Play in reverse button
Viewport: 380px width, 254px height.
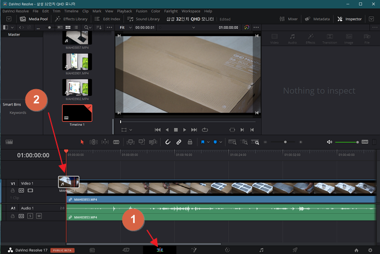tap(167, 130)
